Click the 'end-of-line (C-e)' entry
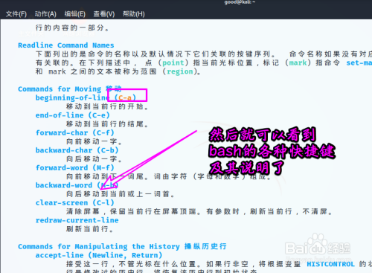The height and width of the screenshot is (273, 372). click(x=72, y=115)
